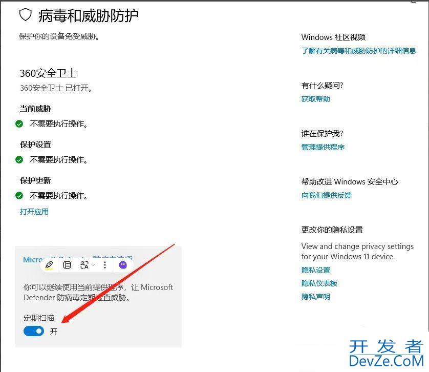Expand the Microsoft Defender 防病毒选项 heading
The height and width of the screenshot is (372, 429).
78,259
